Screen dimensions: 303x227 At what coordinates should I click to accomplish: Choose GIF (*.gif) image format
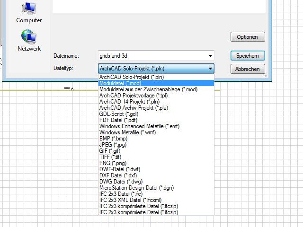click(x=156, y=151)
